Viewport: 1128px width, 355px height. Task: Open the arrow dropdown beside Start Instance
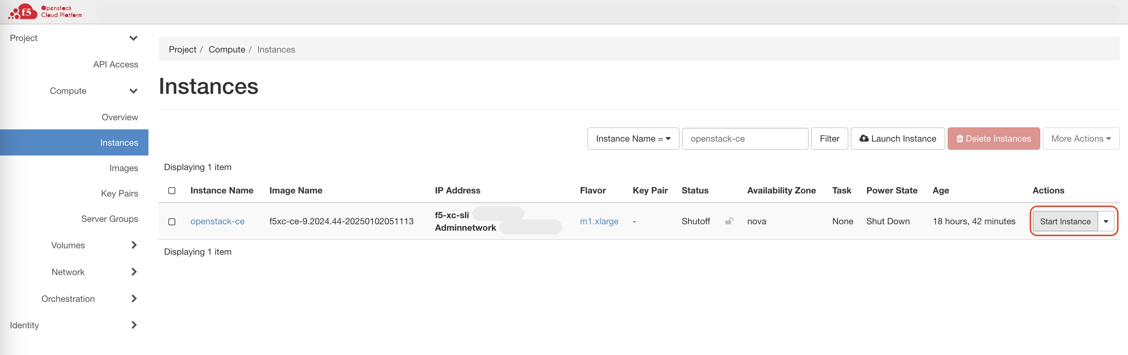point(1106,221)
